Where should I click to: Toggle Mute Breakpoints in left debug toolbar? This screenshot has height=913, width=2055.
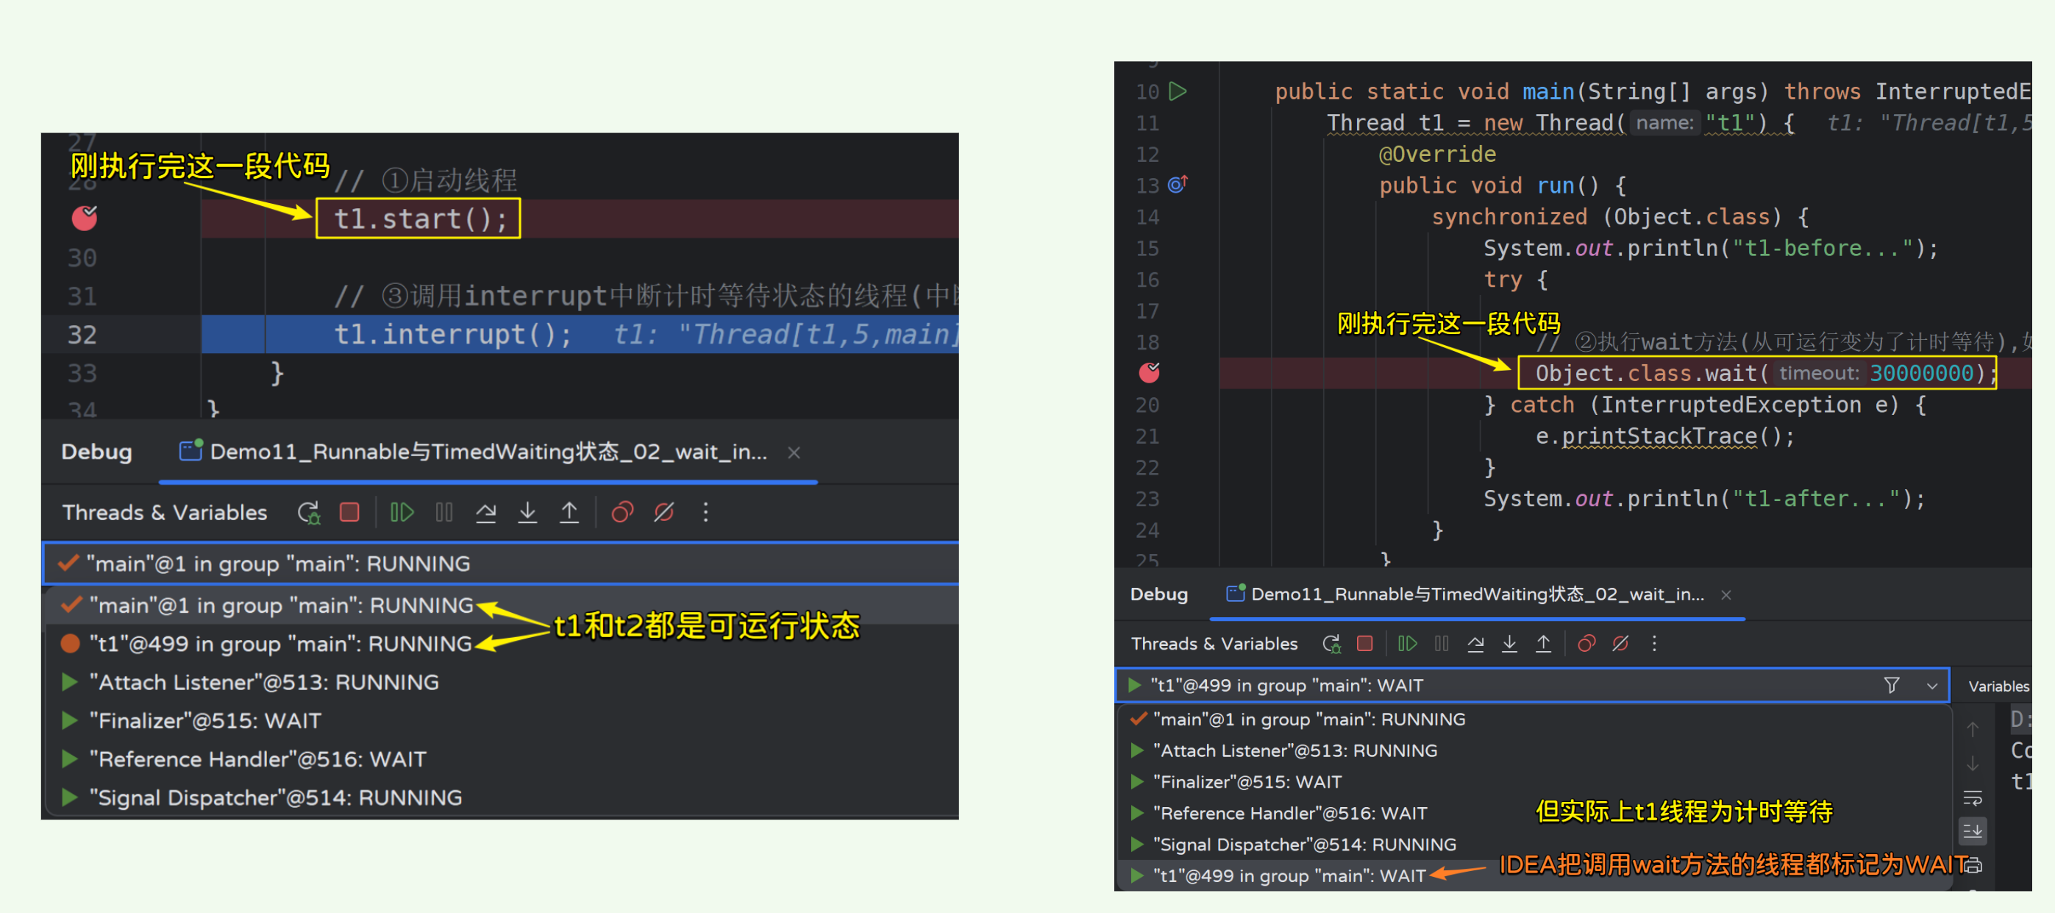663,512
